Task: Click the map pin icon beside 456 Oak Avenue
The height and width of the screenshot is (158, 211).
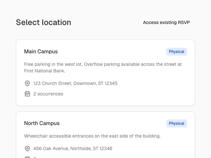Action: pyautogui.click(x=27, y=148)
